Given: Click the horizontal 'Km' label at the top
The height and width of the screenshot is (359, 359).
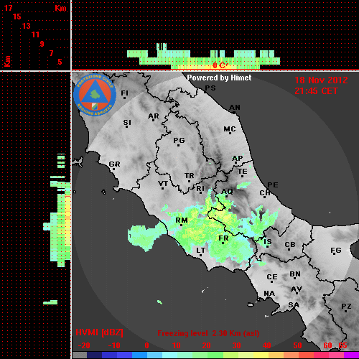Looking at the screenshot, I should pyautogui.click(x=60, y=8).
